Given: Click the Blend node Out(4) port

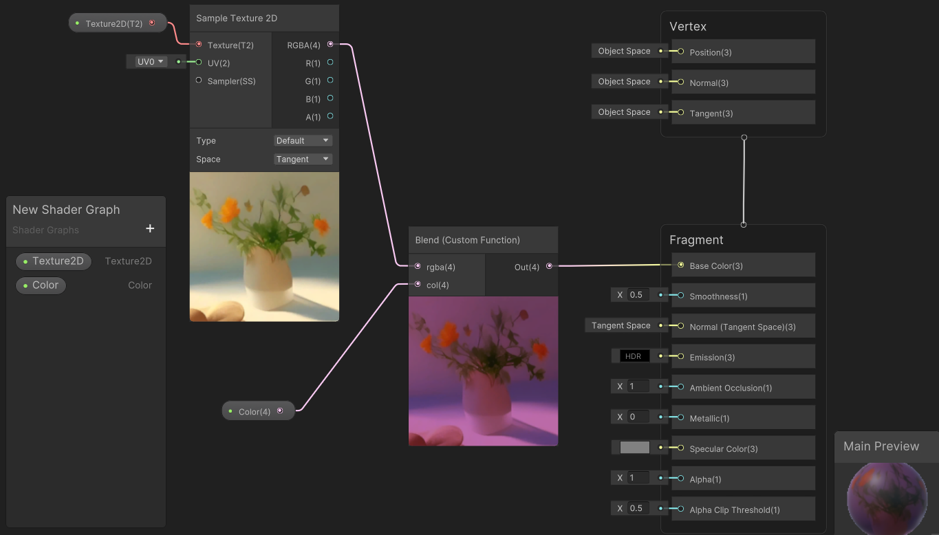Looking at the screenshot, I should [549, 266].
